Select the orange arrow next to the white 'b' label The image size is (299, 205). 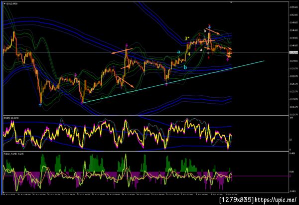tap(213, 31)
